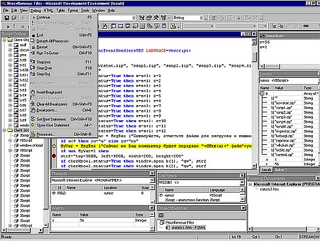
Task: Open the Window menu
Action: click(x=98, y=10)
